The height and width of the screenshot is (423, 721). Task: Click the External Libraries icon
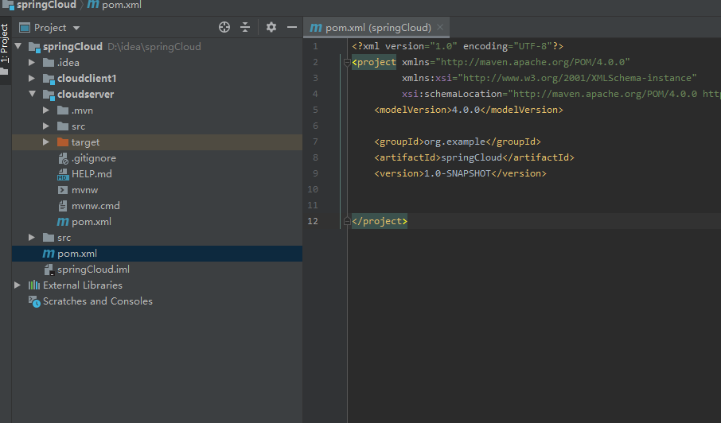[x=34, y=285]
